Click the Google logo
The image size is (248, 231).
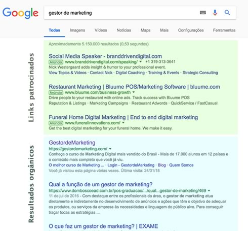(20, 13)
